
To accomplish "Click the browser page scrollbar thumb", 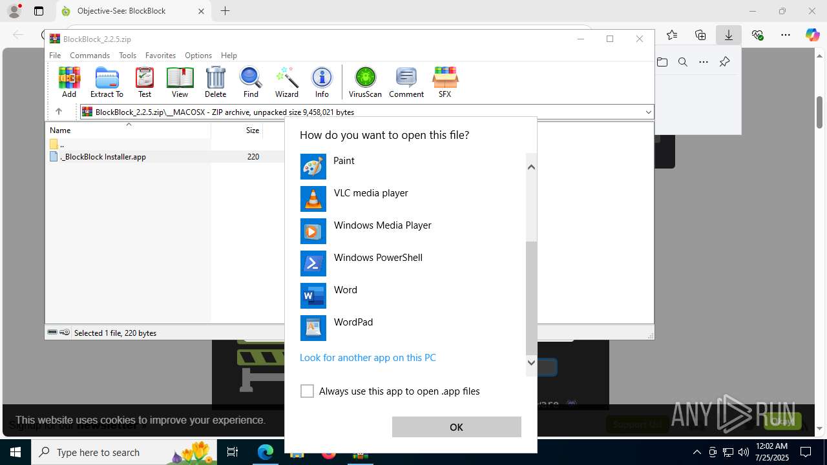I will click(820, 112).
